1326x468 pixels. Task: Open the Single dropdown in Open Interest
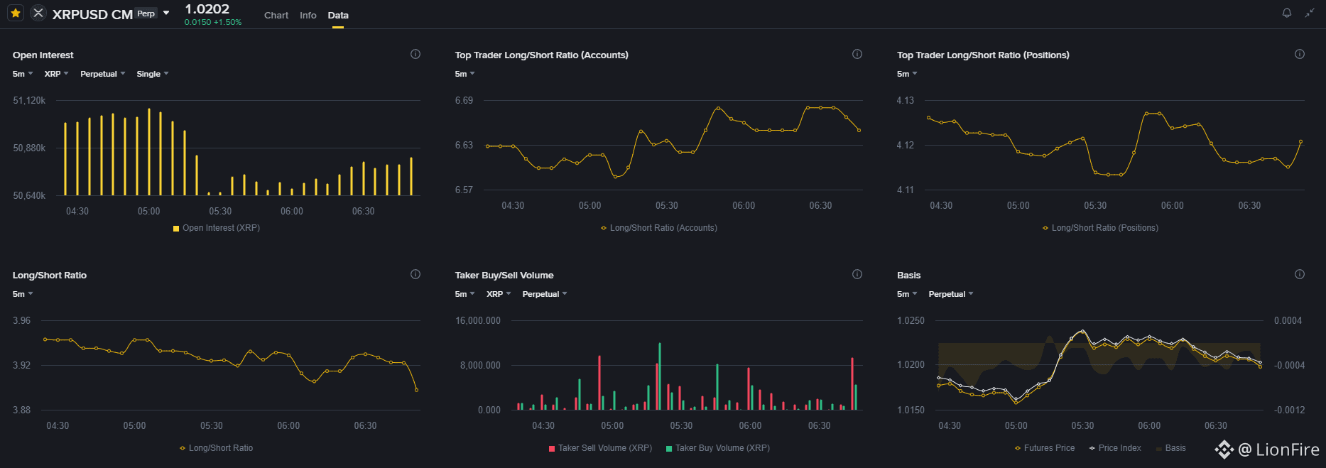pyautogui.click(x=153, y=74)
